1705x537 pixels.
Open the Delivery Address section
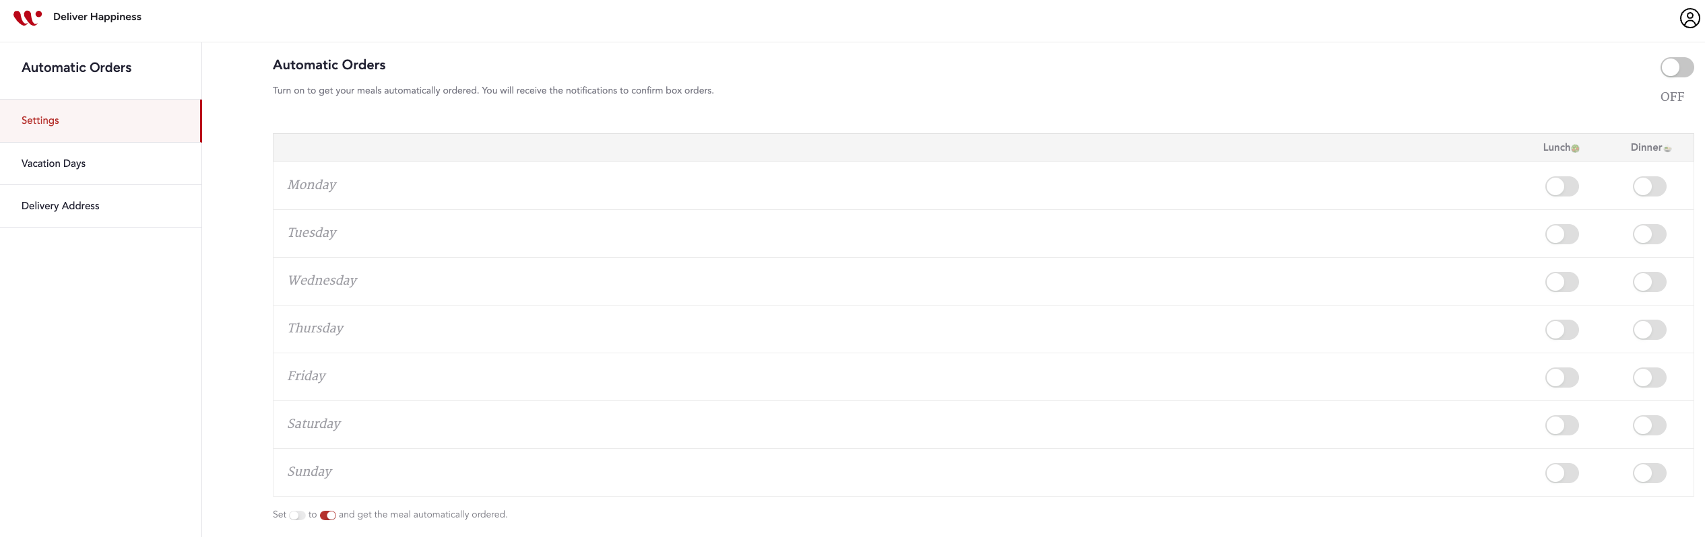pyautogui.click(x=60, y=206)
